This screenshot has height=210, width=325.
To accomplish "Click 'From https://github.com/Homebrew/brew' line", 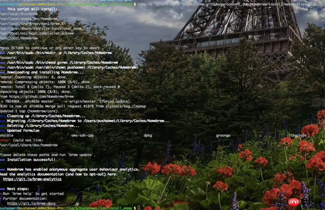I will point(37,96).
